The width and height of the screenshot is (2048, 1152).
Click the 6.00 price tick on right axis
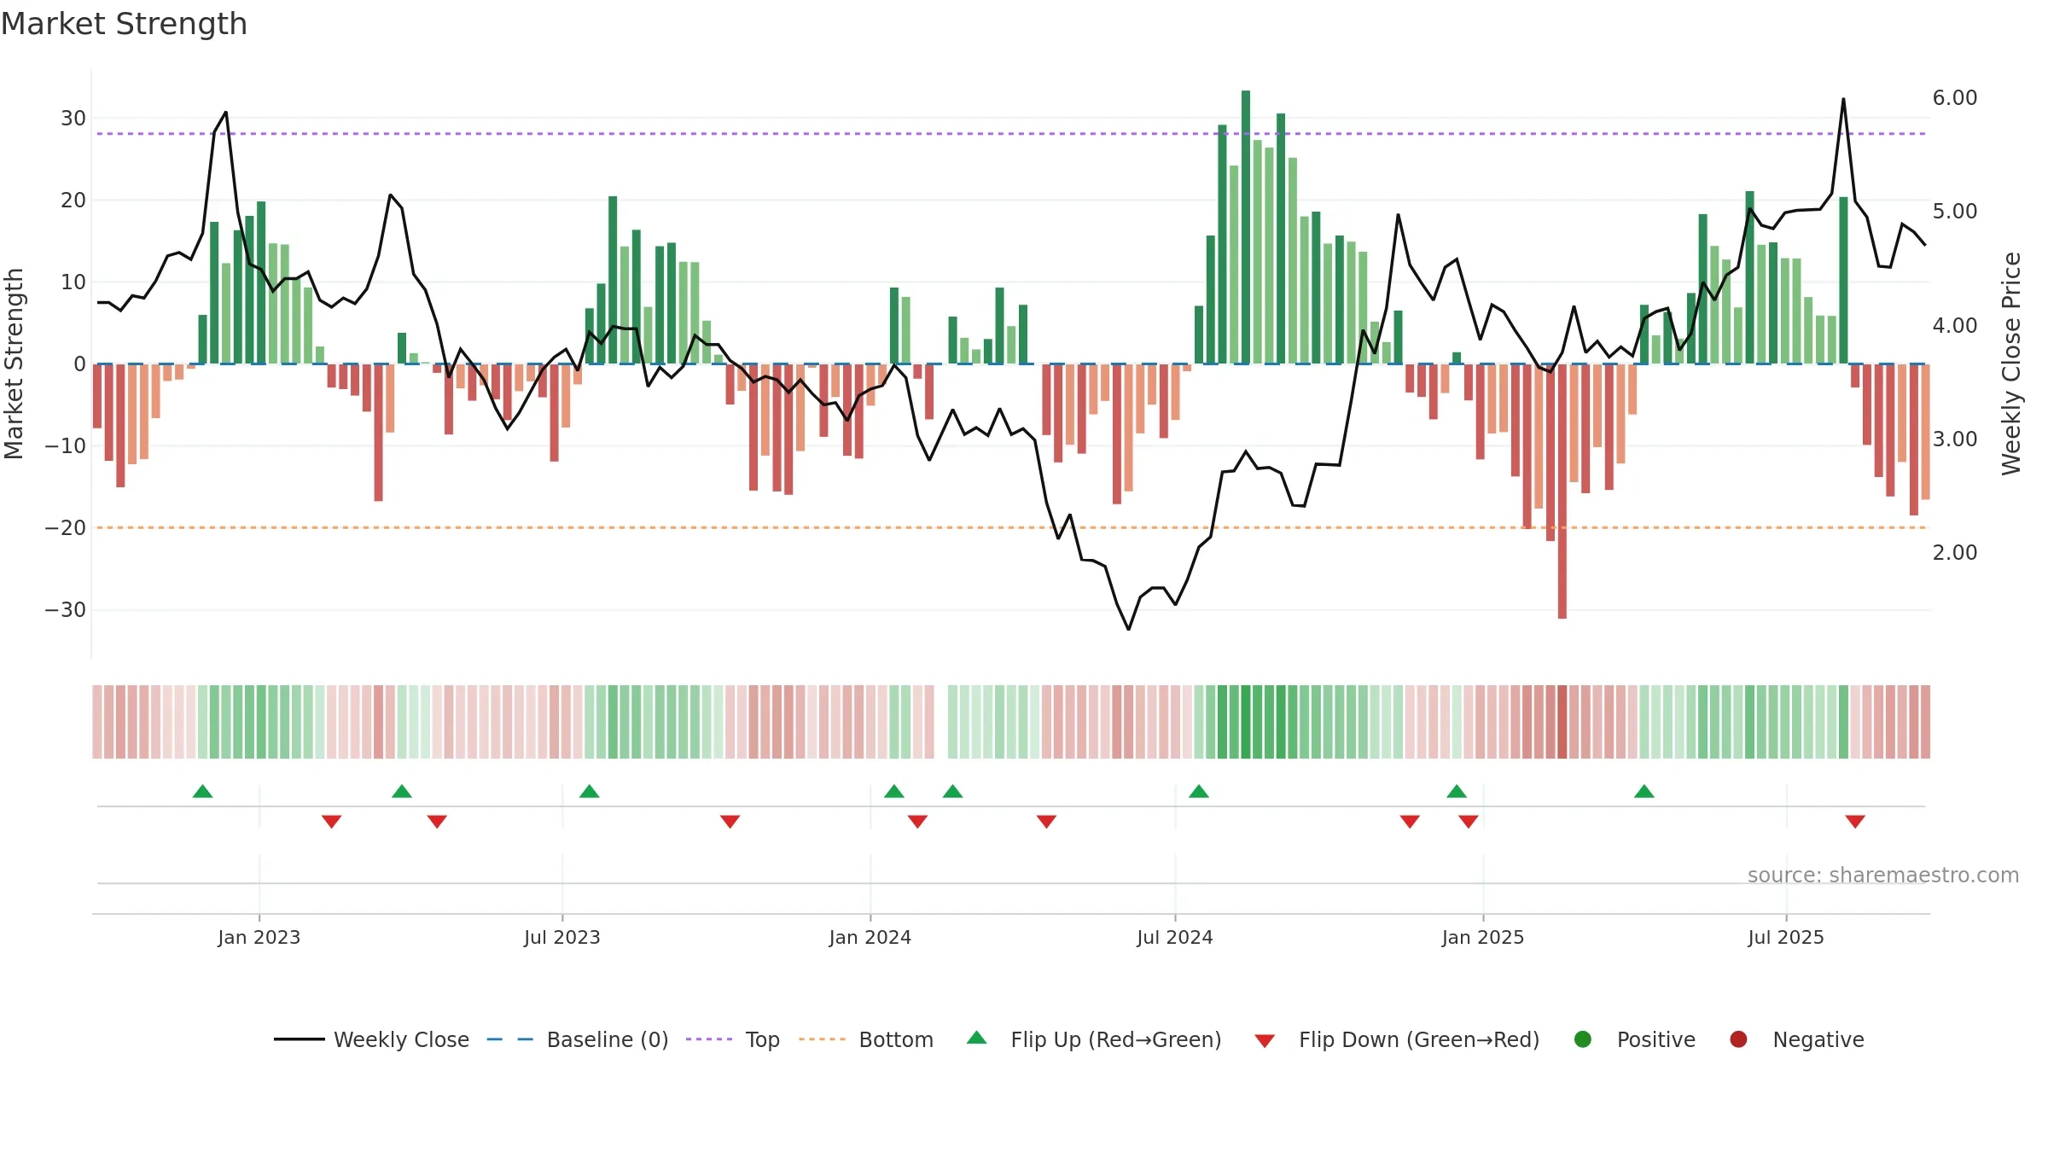click(1955, 97)
